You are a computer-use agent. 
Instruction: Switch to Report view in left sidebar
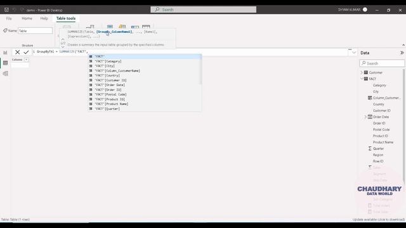6,53
